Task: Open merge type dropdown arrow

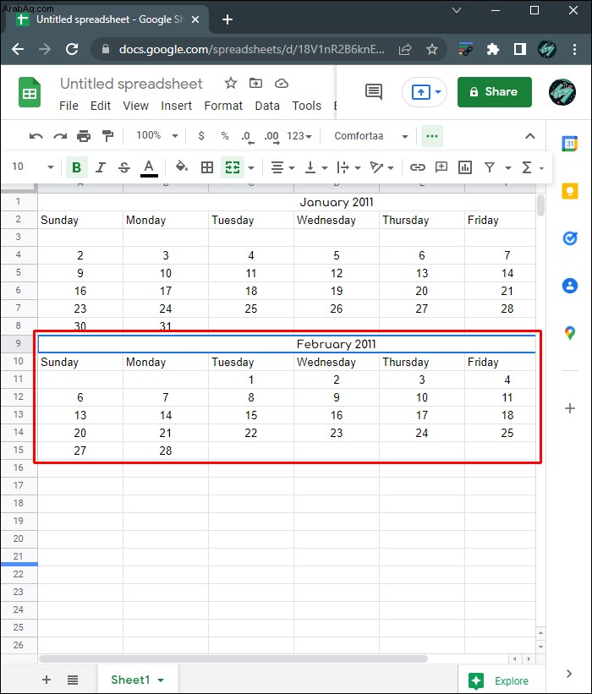Action: (x=251, y=167)
